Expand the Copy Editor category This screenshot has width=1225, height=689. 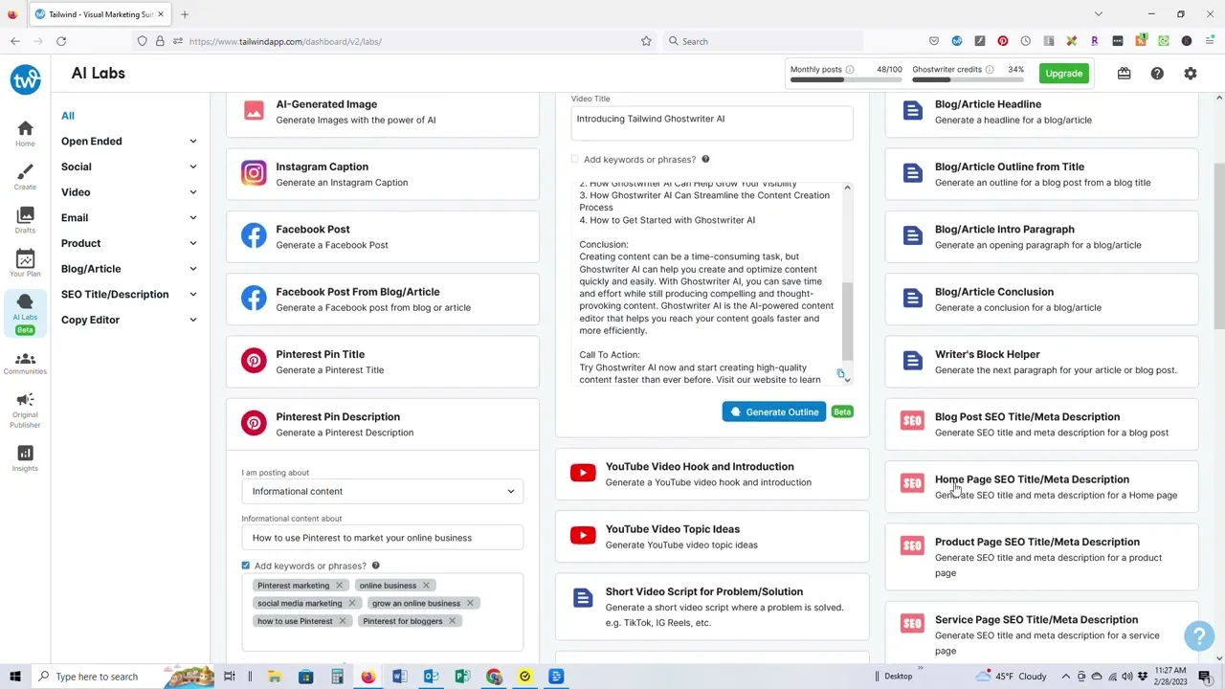[x=129, y=320]
